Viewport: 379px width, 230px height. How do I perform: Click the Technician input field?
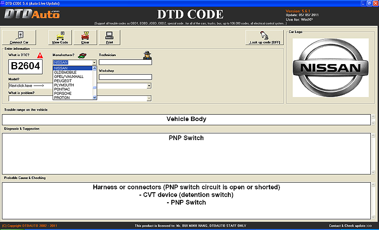coord(125,62)
